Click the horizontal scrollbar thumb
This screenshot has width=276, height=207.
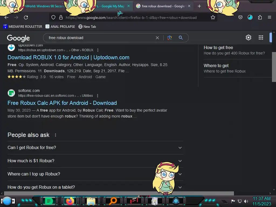coord(119,193)
